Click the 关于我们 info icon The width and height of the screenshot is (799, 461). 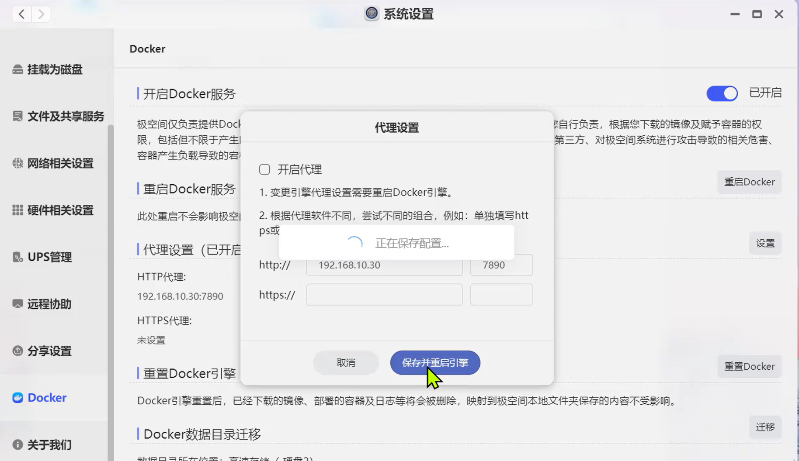17,445
